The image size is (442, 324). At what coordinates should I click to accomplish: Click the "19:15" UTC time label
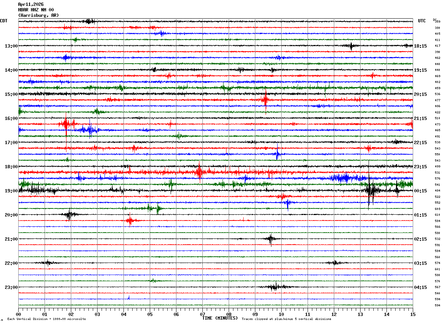pyautogui.click(x=420, y=70)
